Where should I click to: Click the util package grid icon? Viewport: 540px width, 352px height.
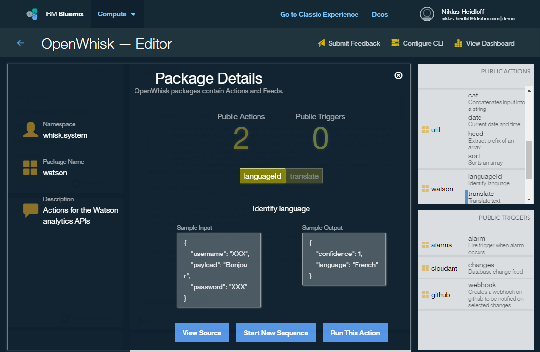pyautogui.click(x=425, y=130)
